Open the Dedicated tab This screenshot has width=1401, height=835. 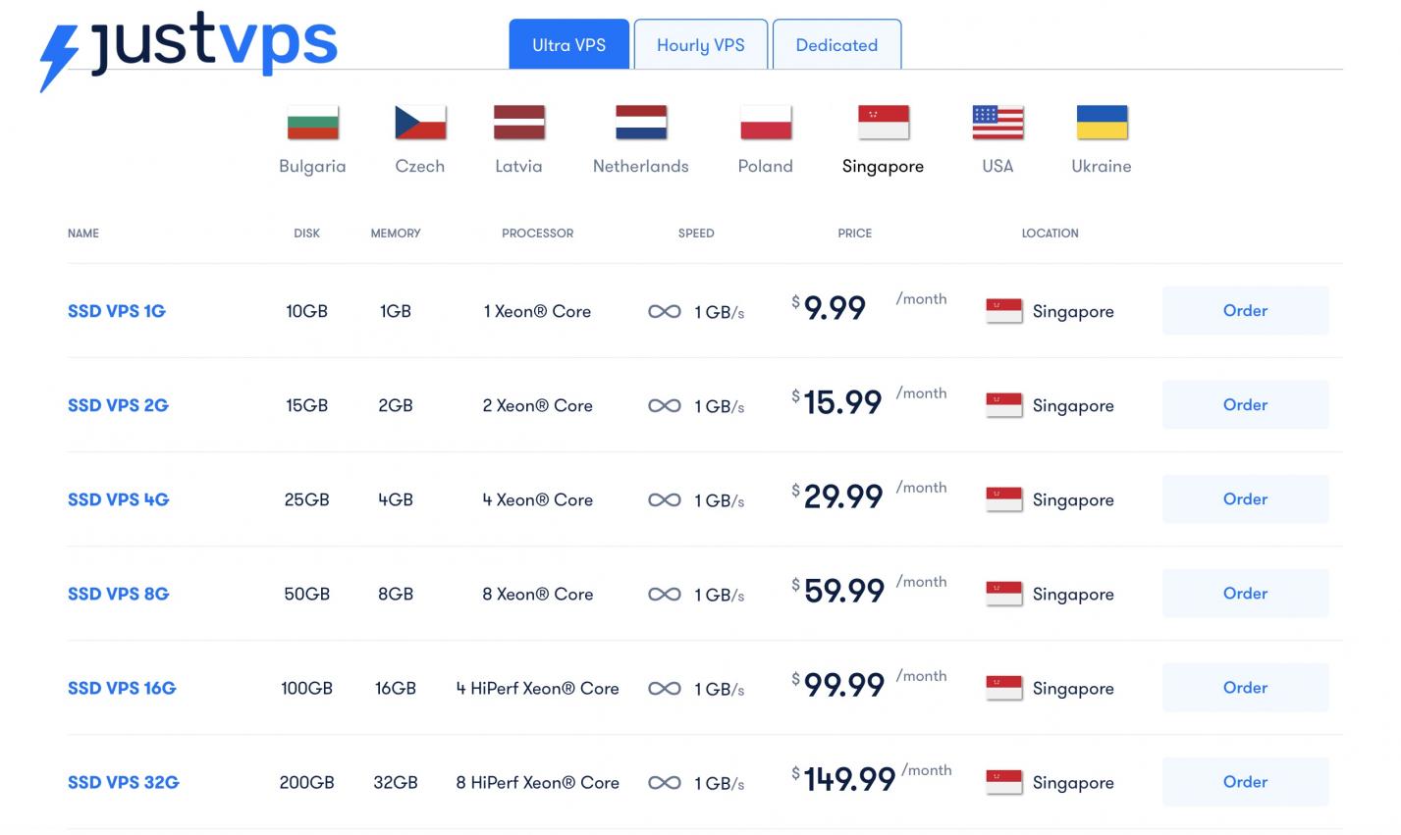tap(836, 45)
